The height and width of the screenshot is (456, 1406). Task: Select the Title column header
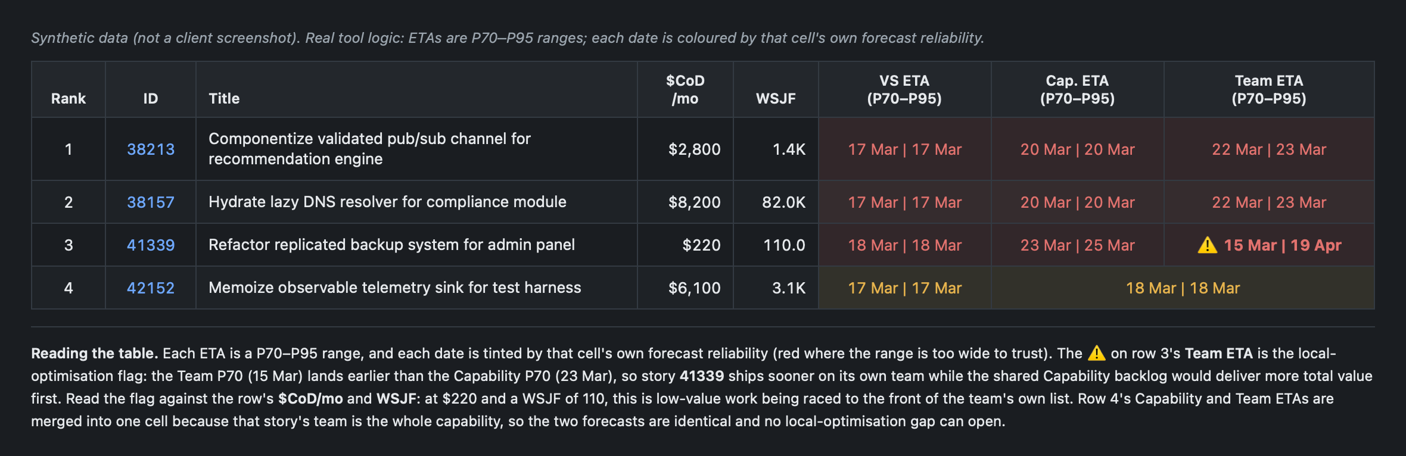click(x=224, y=98)
